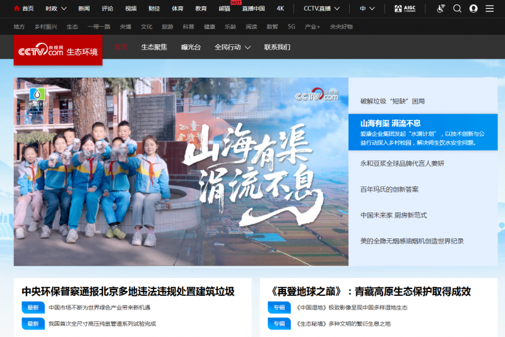Open the 曝光台 menu item

pyautogui.click(x=190, y=47)
